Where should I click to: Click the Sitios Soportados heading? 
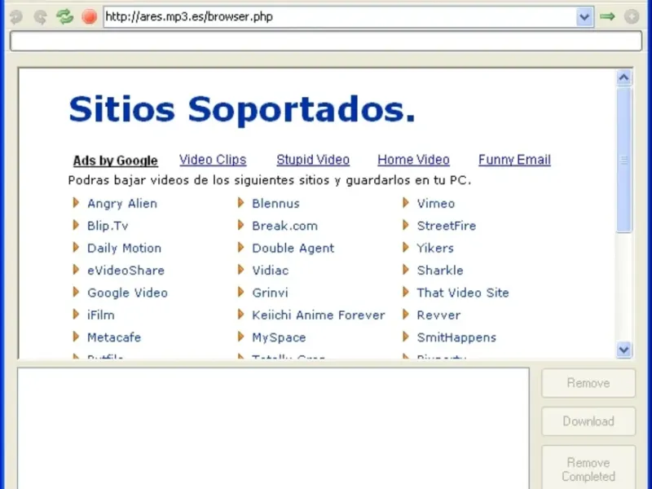click(242, 110)
